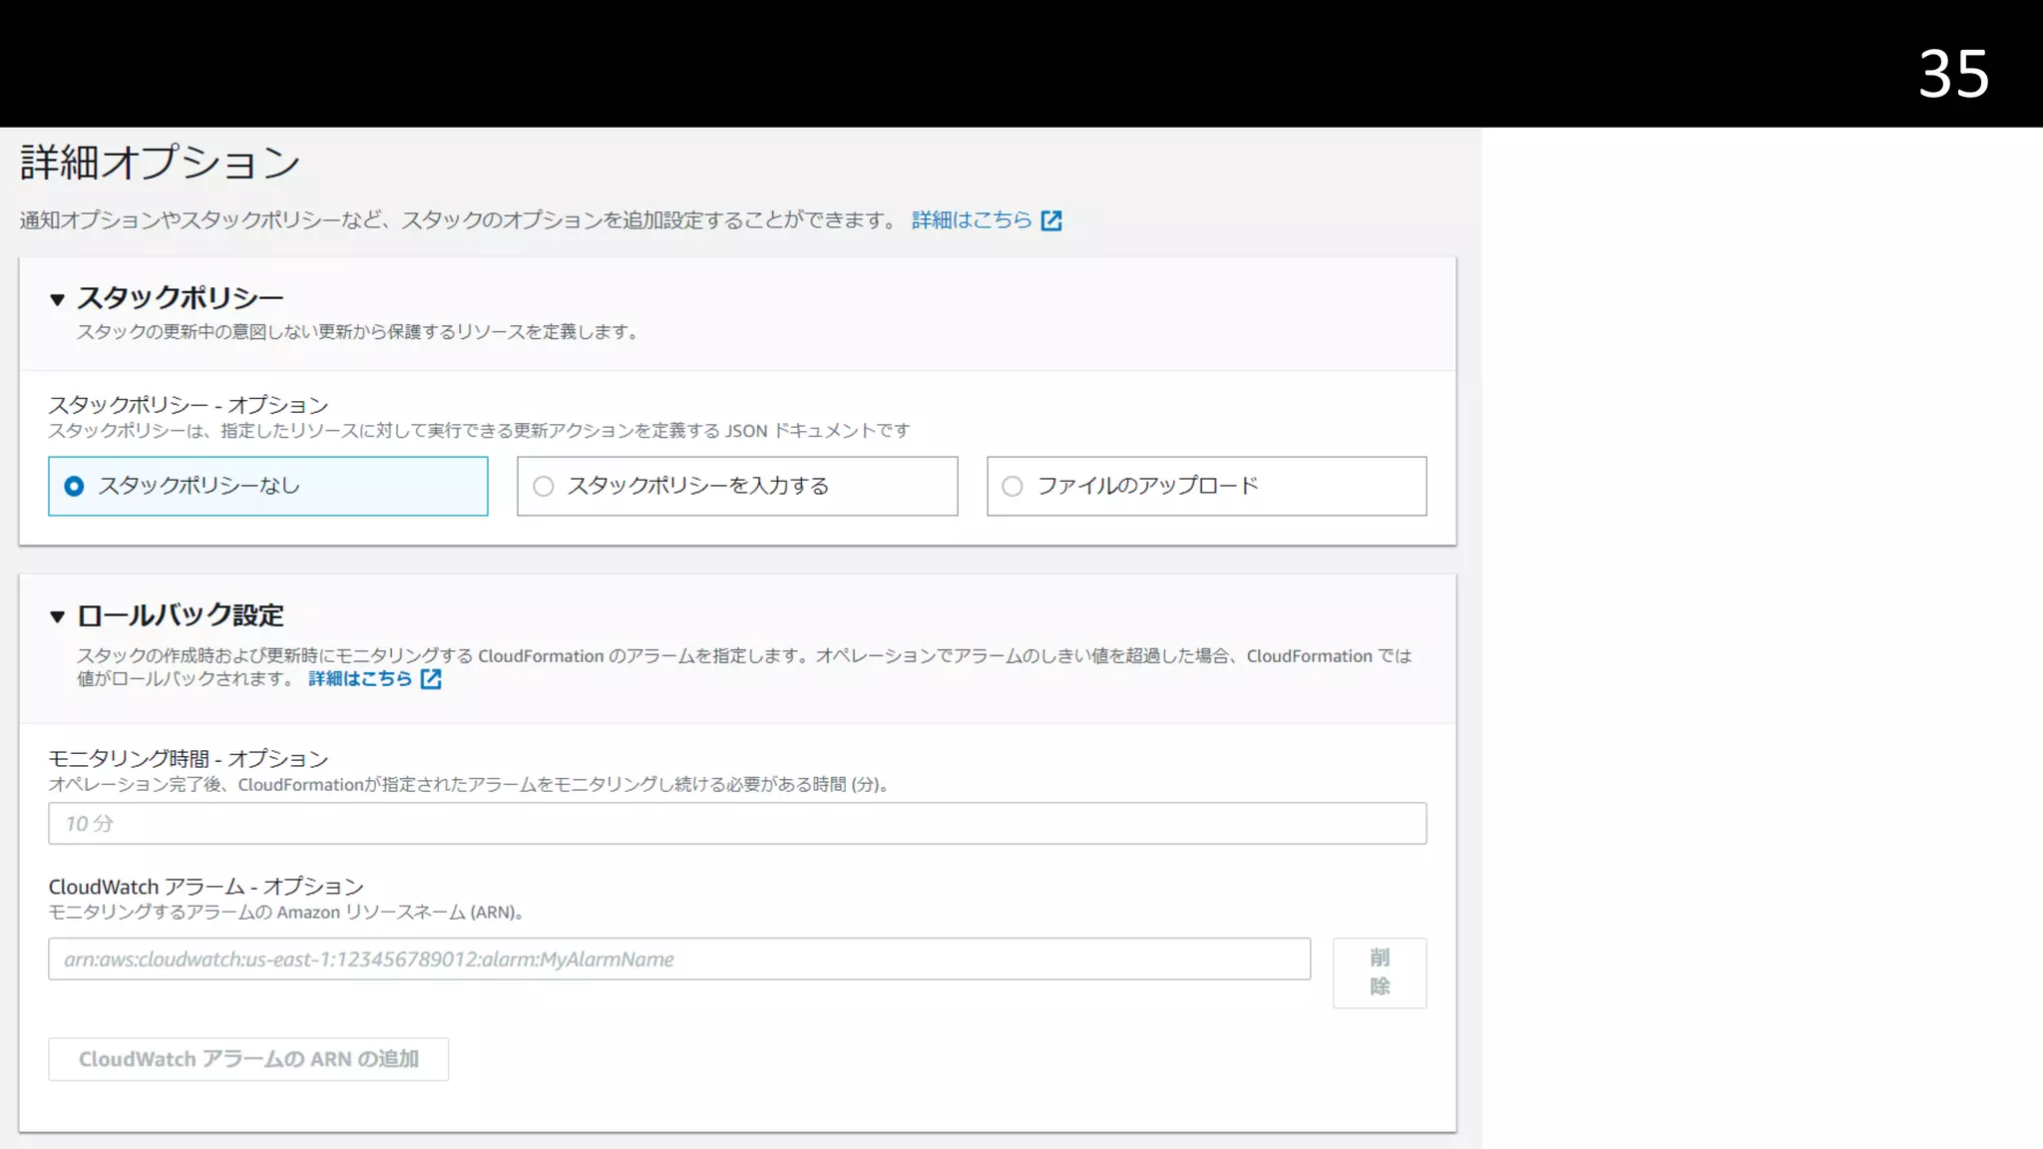Click external-link icon in ロールバック設定 description
The height and width of the screenshot is (1149, 2043).
[431, 679]
